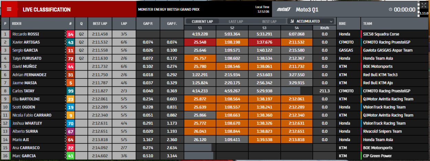Screen dimensions: 430x161
Task: Click the session timer clock icon
Action: (390, 10)
